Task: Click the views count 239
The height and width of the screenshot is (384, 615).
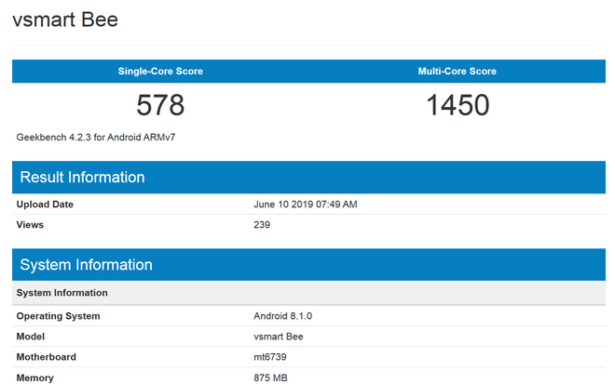Action: coord(262,225)
